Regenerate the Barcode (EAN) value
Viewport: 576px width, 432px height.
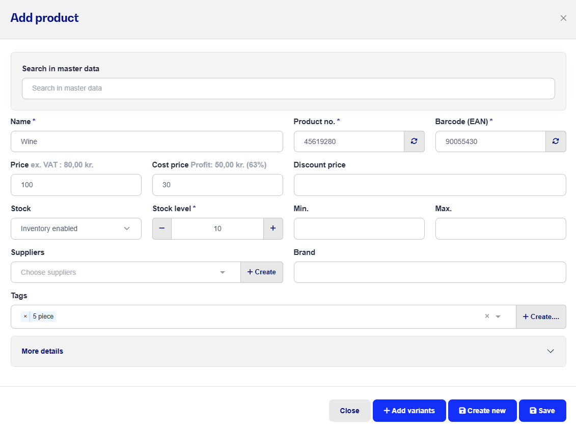(556, 141)
